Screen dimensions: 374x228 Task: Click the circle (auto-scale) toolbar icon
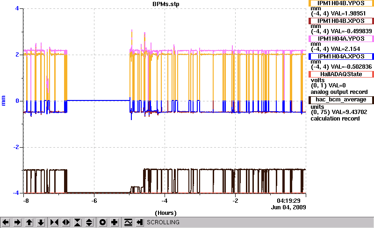click(x=102, y=222)
